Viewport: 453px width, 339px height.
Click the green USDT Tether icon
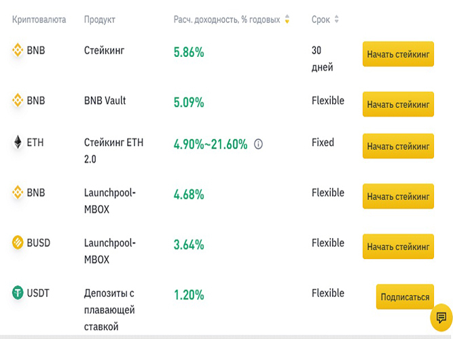click(18, 292)
